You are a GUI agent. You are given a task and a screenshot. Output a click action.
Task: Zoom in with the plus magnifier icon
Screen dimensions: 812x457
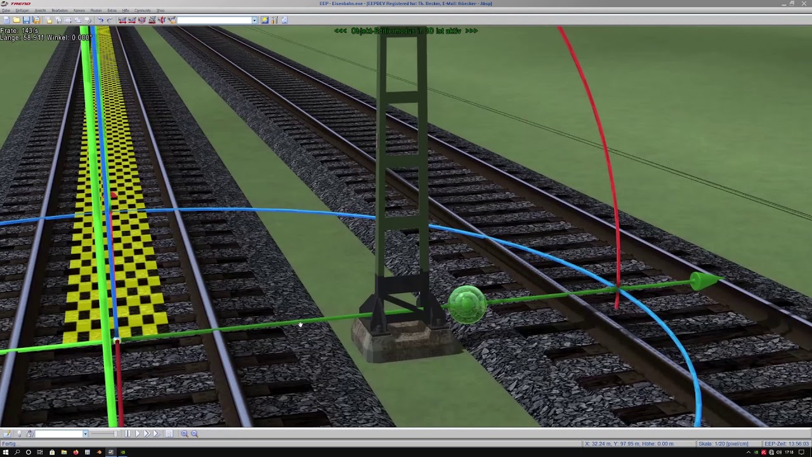click(x=185, y=434)
